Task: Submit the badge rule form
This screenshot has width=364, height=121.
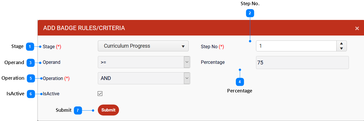Action: click(108, 110)
